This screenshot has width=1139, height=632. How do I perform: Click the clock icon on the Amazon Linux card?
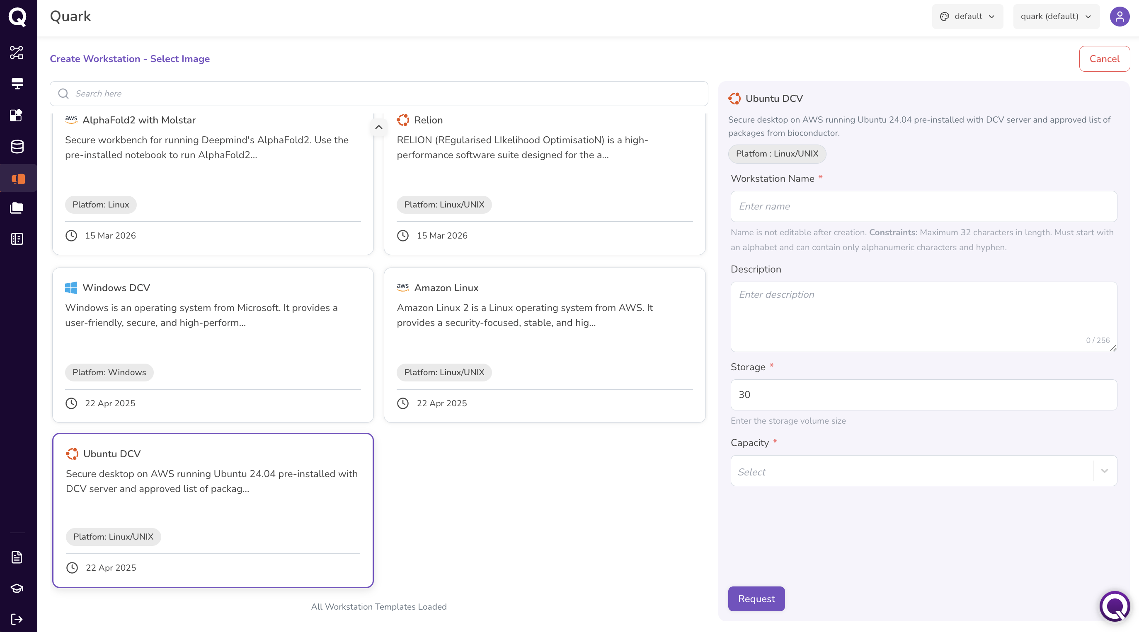(x=403, y=403)
